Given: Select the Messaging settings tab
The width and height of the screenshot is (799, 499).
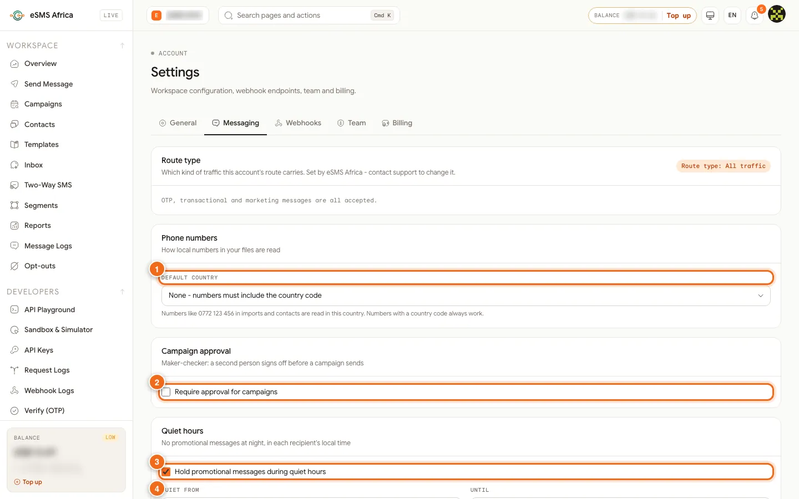Looking at the screenshot, I should click(235, 123).
